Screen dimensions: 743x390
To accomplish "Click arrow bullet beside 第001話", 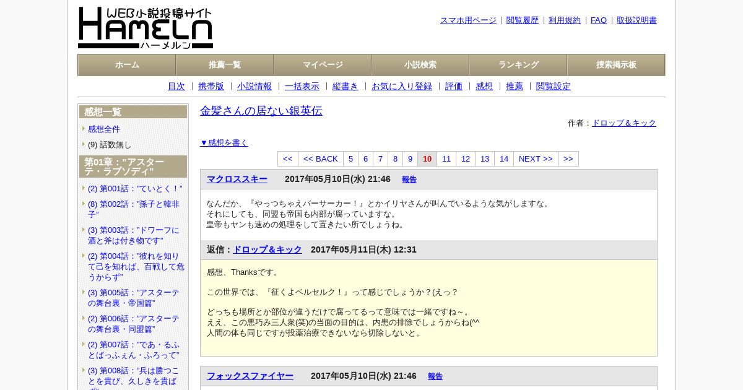I will point(84,188).
